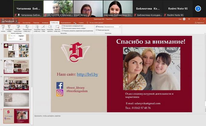This screenshot has height=126, width=206.
Task: Click УК ЦСГПБ г.Могилев video tile
Action: point(58,9)
